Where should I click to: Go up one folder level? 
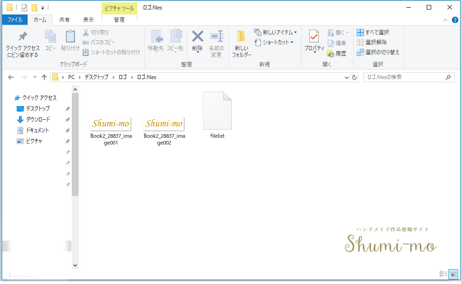pos(44,77)
